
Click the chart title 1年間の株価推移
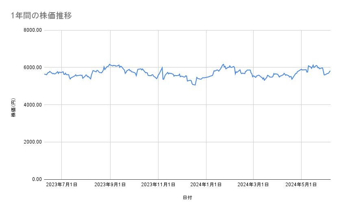[x=42, y=15]
